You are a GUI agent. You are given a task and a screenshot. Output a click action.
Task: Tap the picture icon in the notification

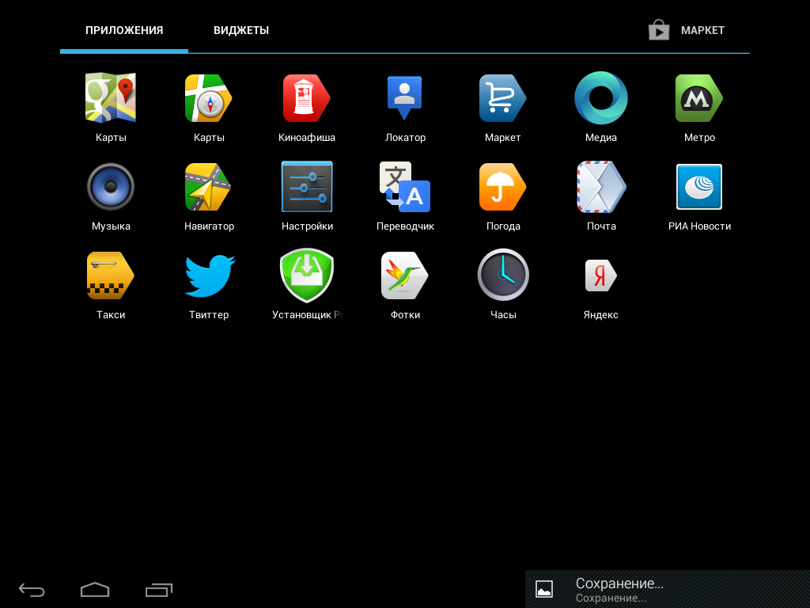pos(544,589)
